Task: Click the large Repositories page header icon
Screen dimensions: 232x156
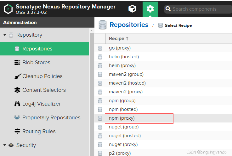Action: 103,25
